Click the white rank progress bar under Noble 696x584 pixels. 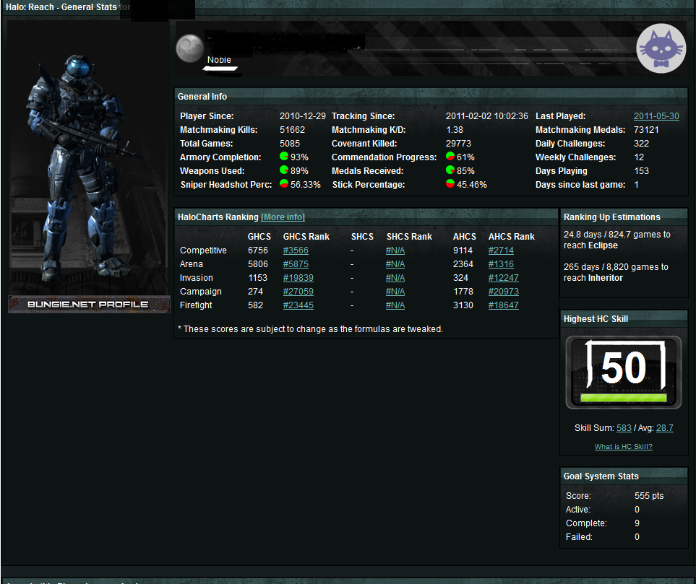pyautogui.click(x=220, y=69)
